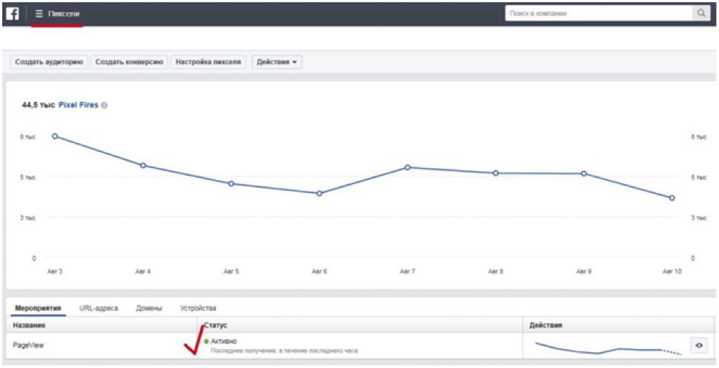Click the Создать конверсию button
The width and height of the screenshot is (719, 368).
tap(129, 62)
